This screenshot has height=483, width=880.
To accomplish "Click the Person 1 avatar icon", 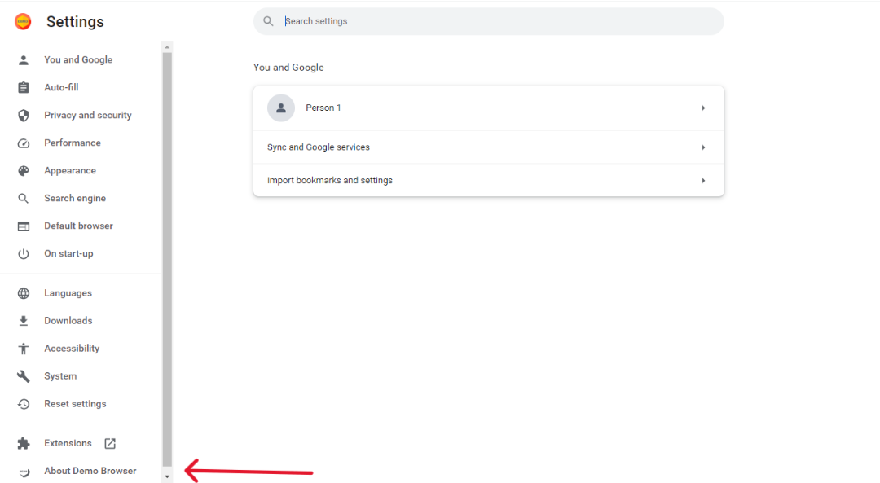I will (x=281, y=108).
